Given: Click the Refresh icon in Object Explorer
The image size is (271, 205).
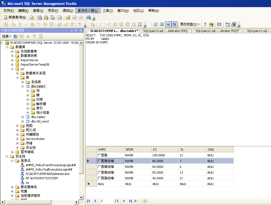Looking at the screenshot, I should coord(41,36).
